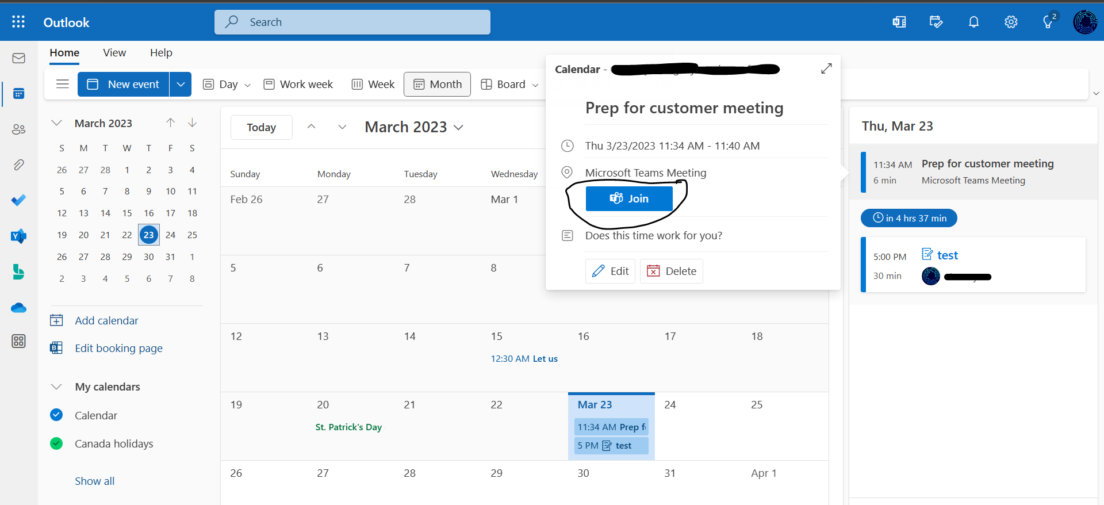1104x505 pixels.
Task: Click the Edit booking page icon
Action: (x=56, y=348)
